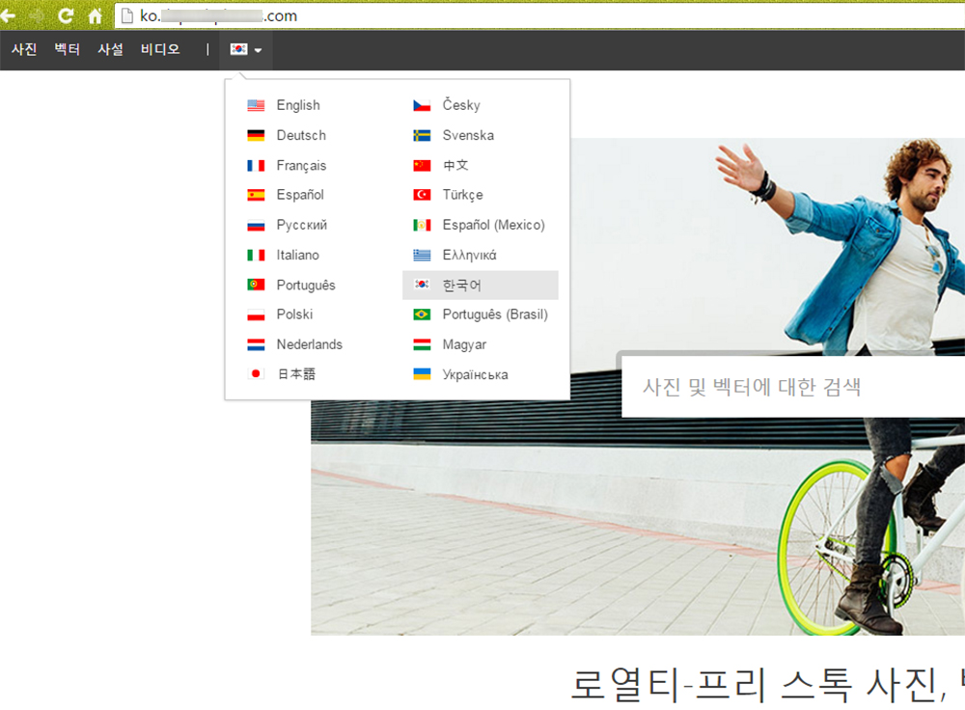This screenshot has height=710, width=965.
Task: Select Español (Mexico) language option
Action: point(493,225)
